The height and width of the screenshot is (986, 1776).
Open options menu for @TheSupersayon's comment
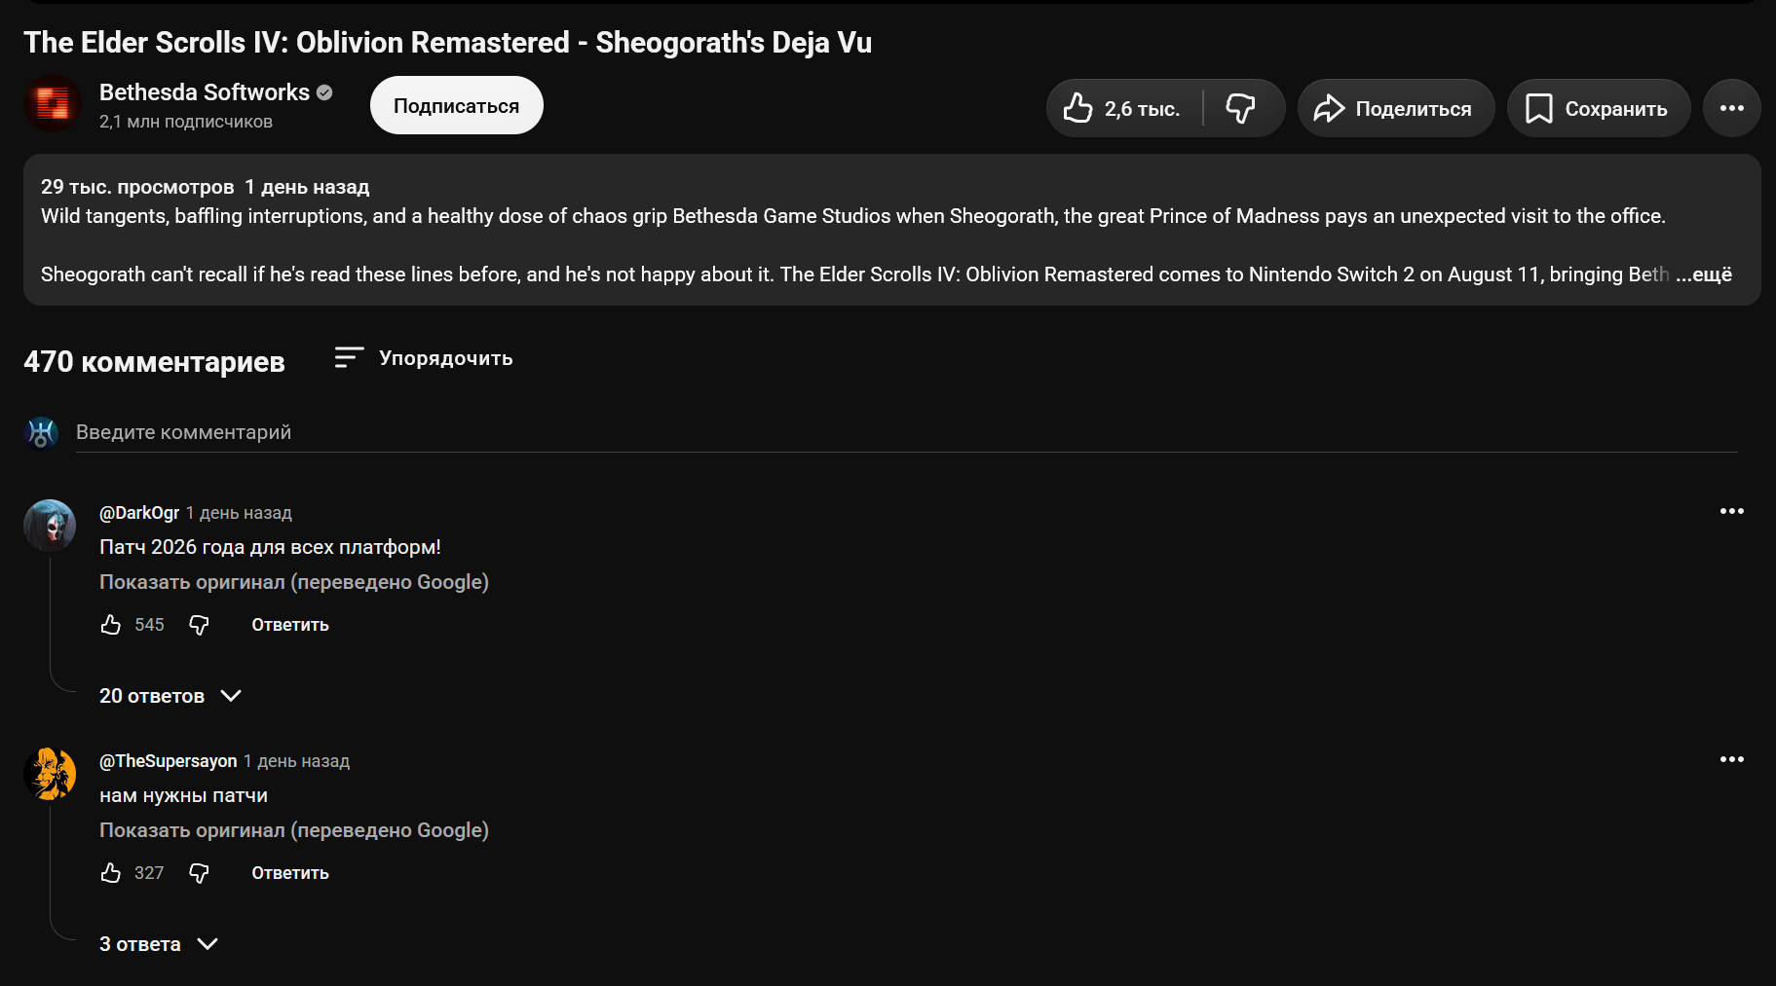1731,759
